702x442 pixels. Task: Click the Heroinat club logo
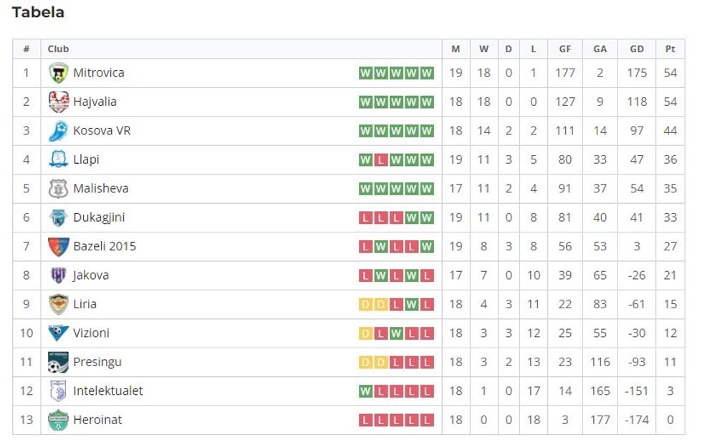58,421
